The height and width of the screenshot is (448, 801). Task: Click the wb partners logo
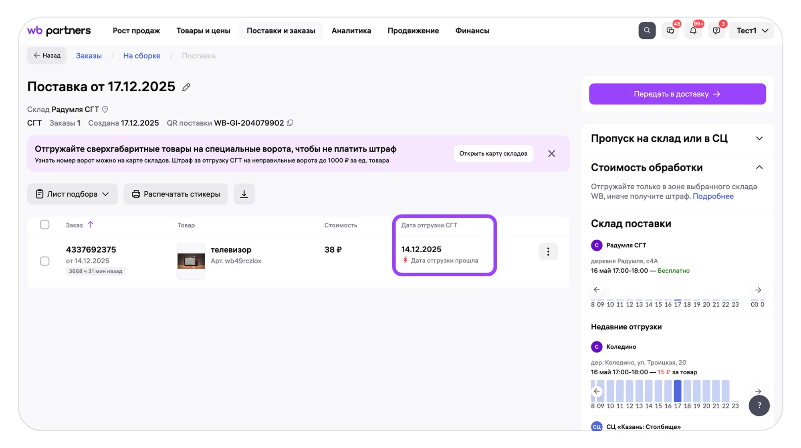point(59,30)
